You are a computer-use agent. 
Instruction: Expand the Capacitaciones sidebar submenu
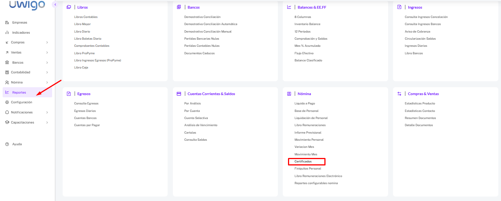47,122
